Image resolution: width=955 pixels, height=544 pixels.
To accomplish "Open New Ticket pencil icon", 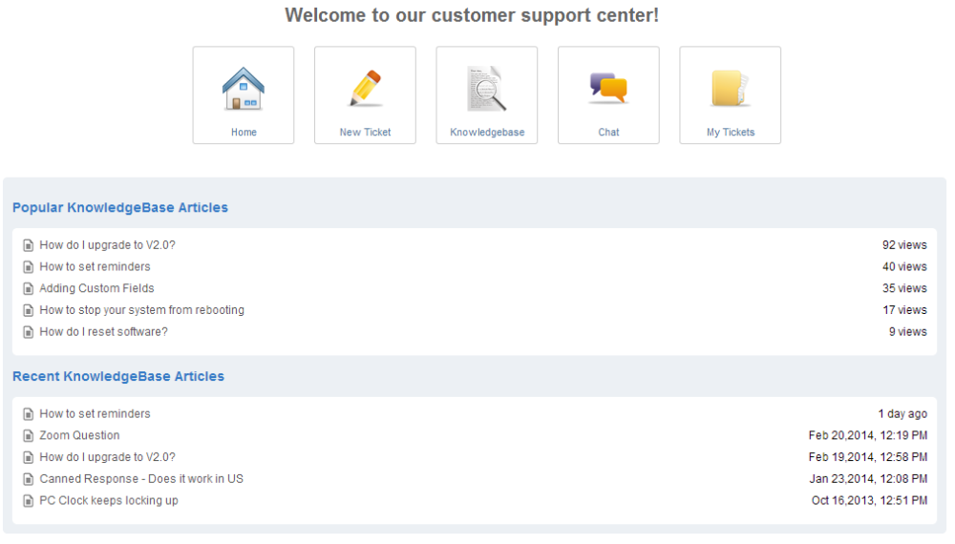I will point(366,89).
